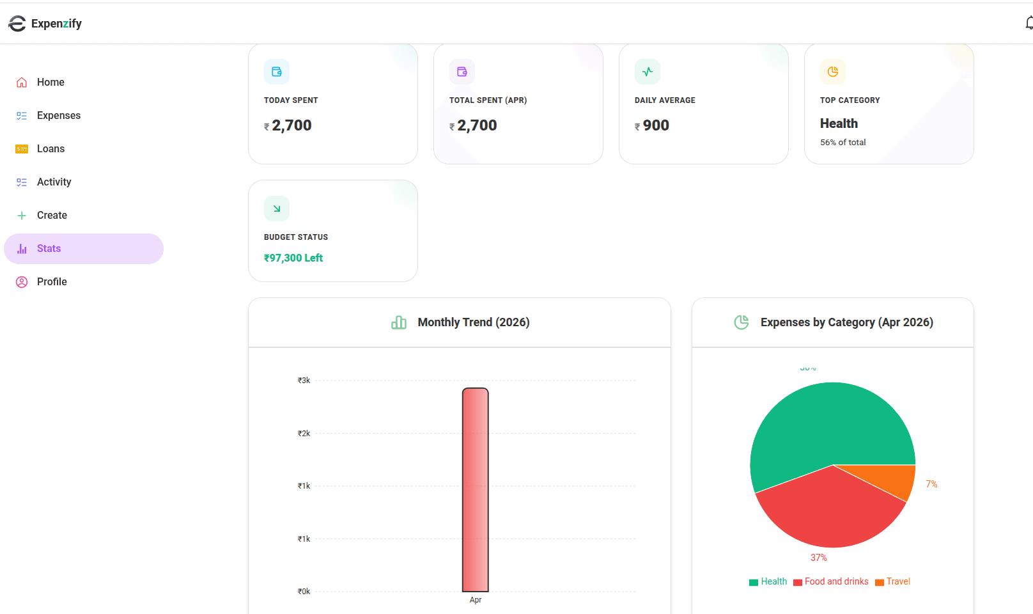Click the bar chart icon beside Monthly Trend
Viewport: 1033px width, 614px height.
click(x=399, y=322)
